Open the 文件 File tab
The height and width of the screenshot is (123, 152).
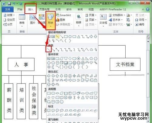[x=8, y=9]
